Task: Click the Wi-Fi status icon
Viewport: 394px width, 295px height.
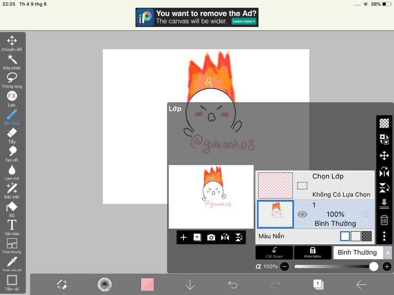Action: point(366,4)
